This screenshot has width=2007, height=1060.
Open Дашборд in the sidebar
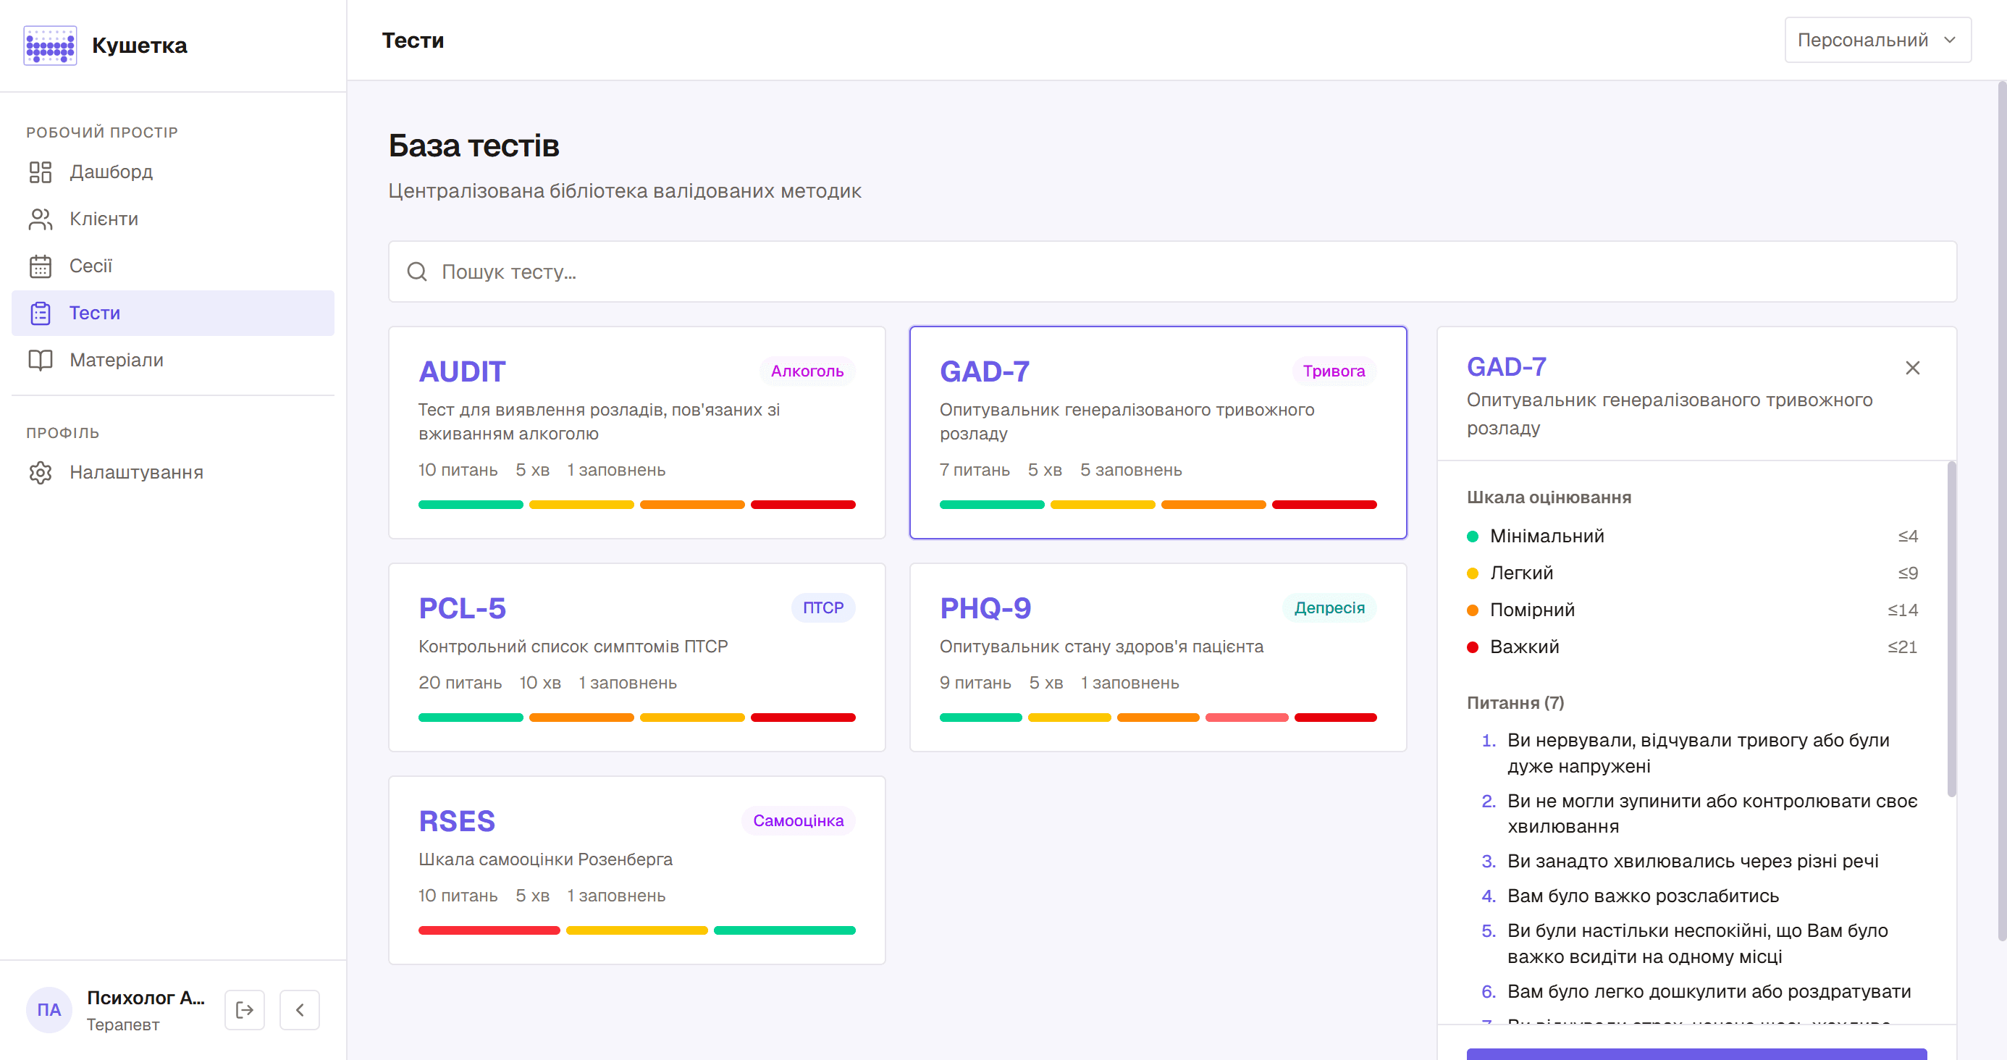tap(173, 172)
